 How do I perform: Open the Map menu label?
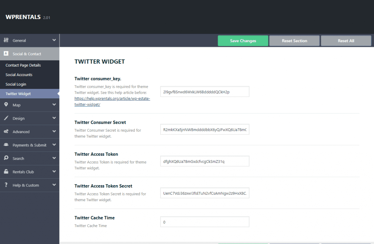coord(16,105)
